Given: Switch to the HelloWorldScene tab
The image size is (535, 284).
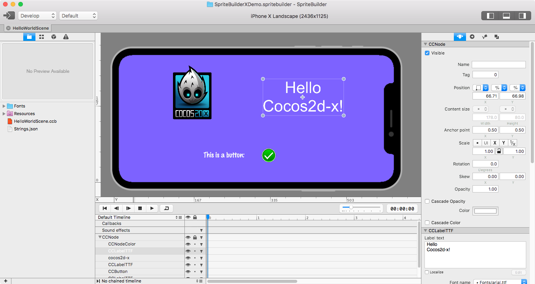Looking at the screenshot, I should (x=27, y=28).
